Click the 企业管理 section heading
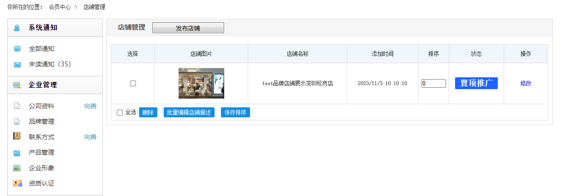 point(43,85)
